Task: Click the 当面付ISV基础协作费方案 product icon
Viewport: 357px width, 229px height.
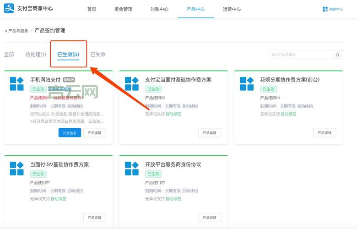Action: point(16,169)
